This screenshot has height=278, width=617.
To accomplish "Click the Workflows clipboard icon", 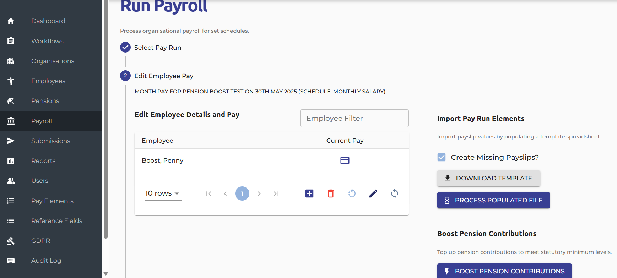I will pyautogui.click(x=11, y=41).
